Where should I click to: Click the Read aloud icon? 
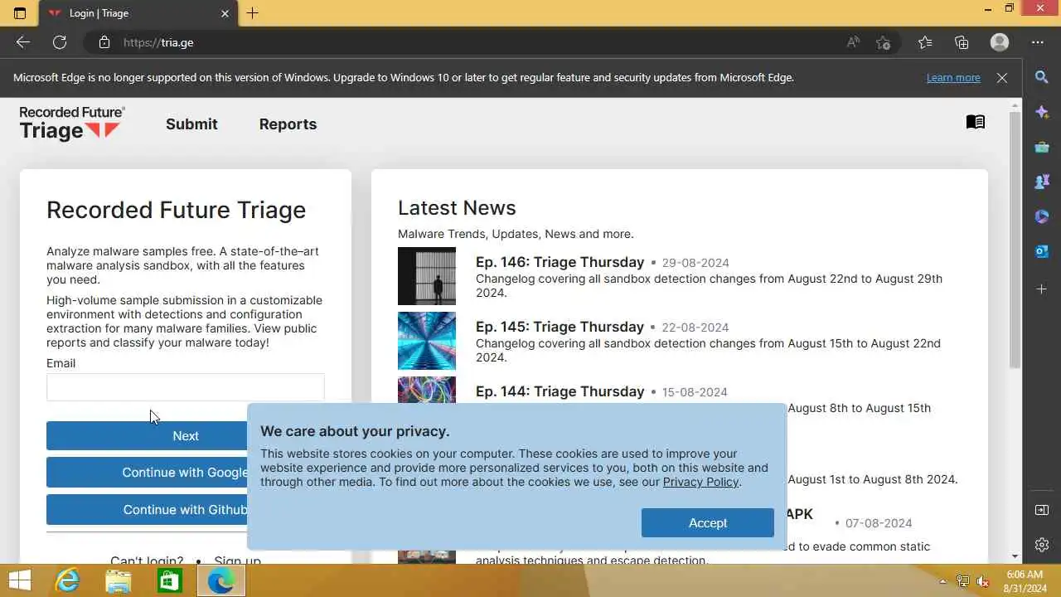pyautogui.click(x=853, y=42)
